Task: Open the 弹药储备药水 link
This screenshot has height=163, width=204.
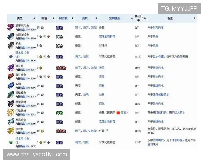Action: 161,95
